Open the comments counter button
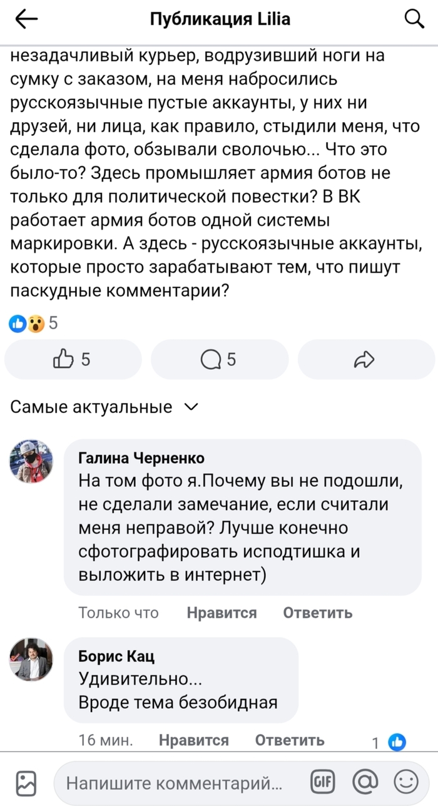Image resolution: width=438 pixels, height=806 pixels. 219,359
